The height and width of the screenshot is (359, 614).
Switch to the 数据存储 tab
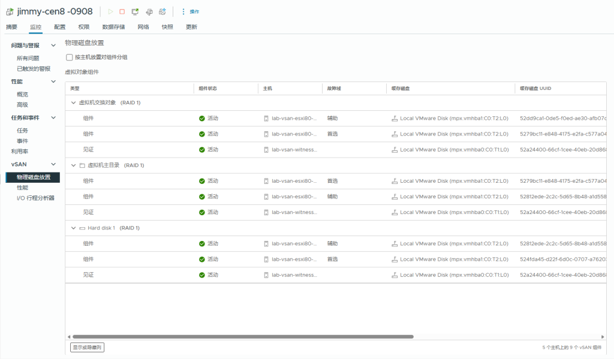click(x=113, y=27)
